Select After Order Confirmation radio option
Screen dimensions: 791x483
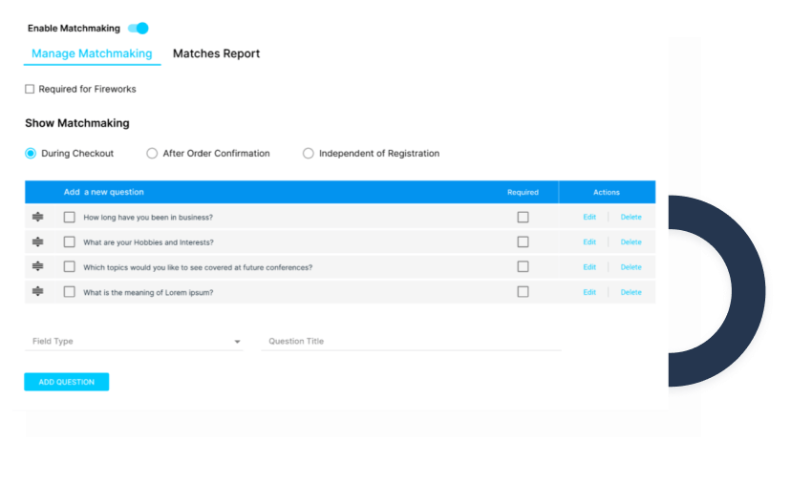tap(152, 154)
